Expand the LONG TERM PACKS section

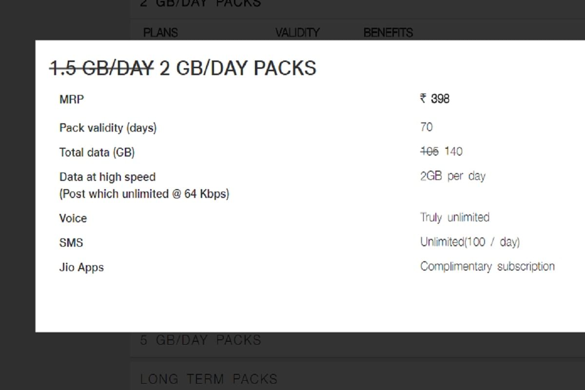(x=208, y=378)
